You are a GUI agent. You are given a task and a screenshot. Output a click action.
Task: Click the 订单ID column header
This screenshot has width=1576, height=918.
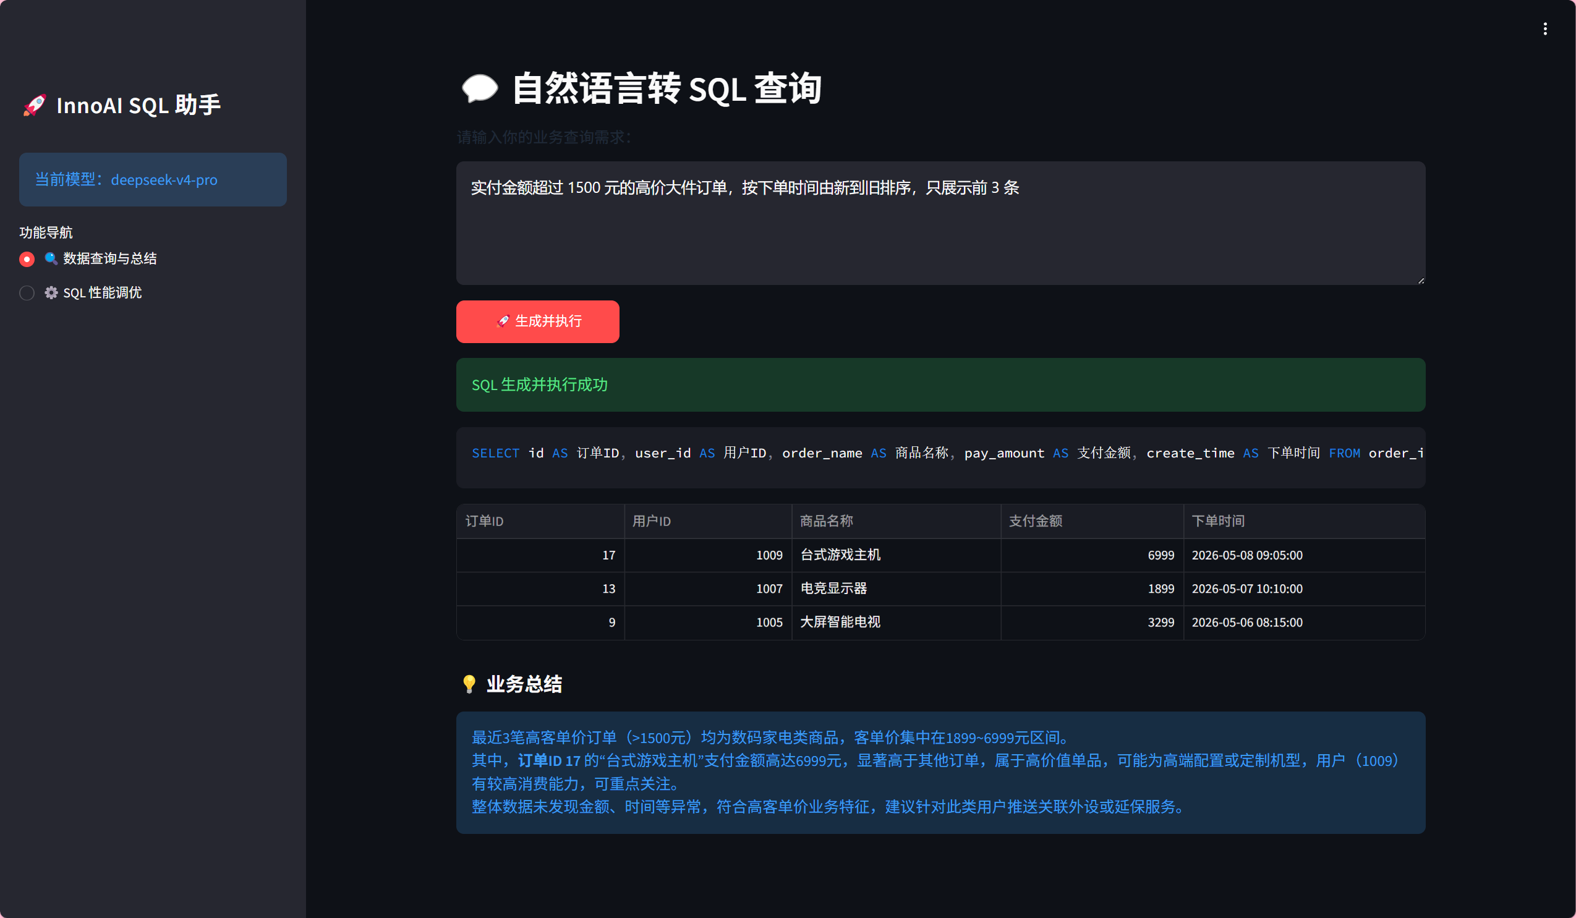540,521
